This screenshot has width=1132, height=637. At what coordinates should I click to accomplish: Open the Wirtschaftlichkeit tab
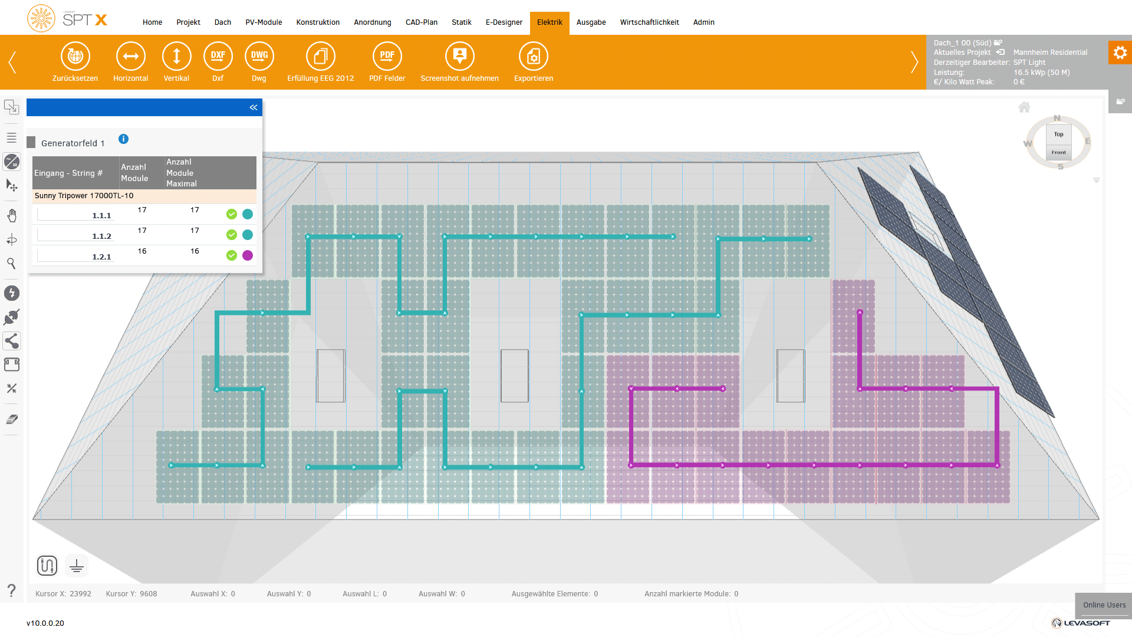pos(649,22)
